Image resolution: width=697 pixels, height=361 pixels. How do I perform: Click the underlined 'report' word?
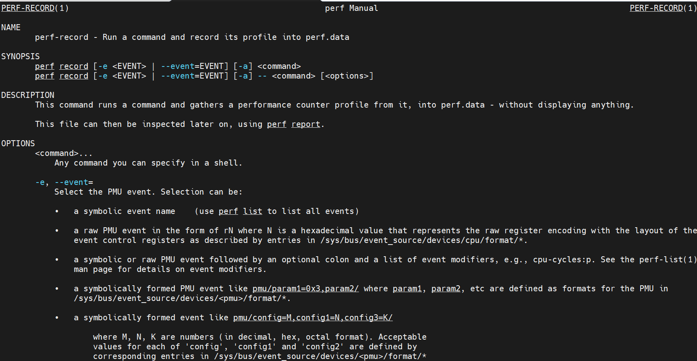[306, 124]
